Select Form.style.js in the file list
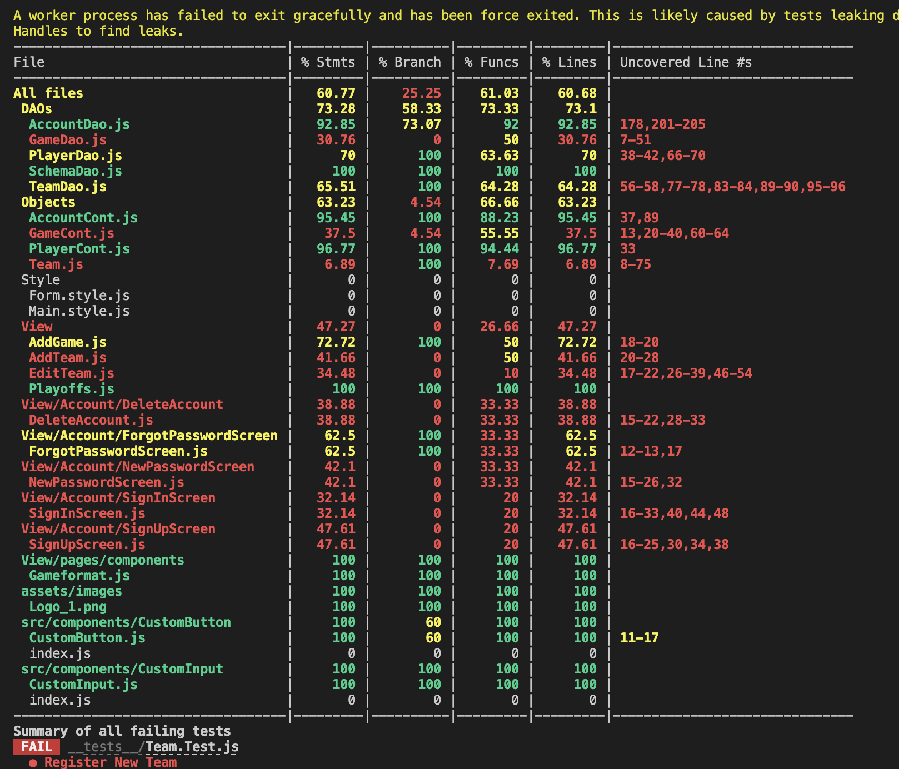This screenshot has height=769, width=899. (79, 296)
